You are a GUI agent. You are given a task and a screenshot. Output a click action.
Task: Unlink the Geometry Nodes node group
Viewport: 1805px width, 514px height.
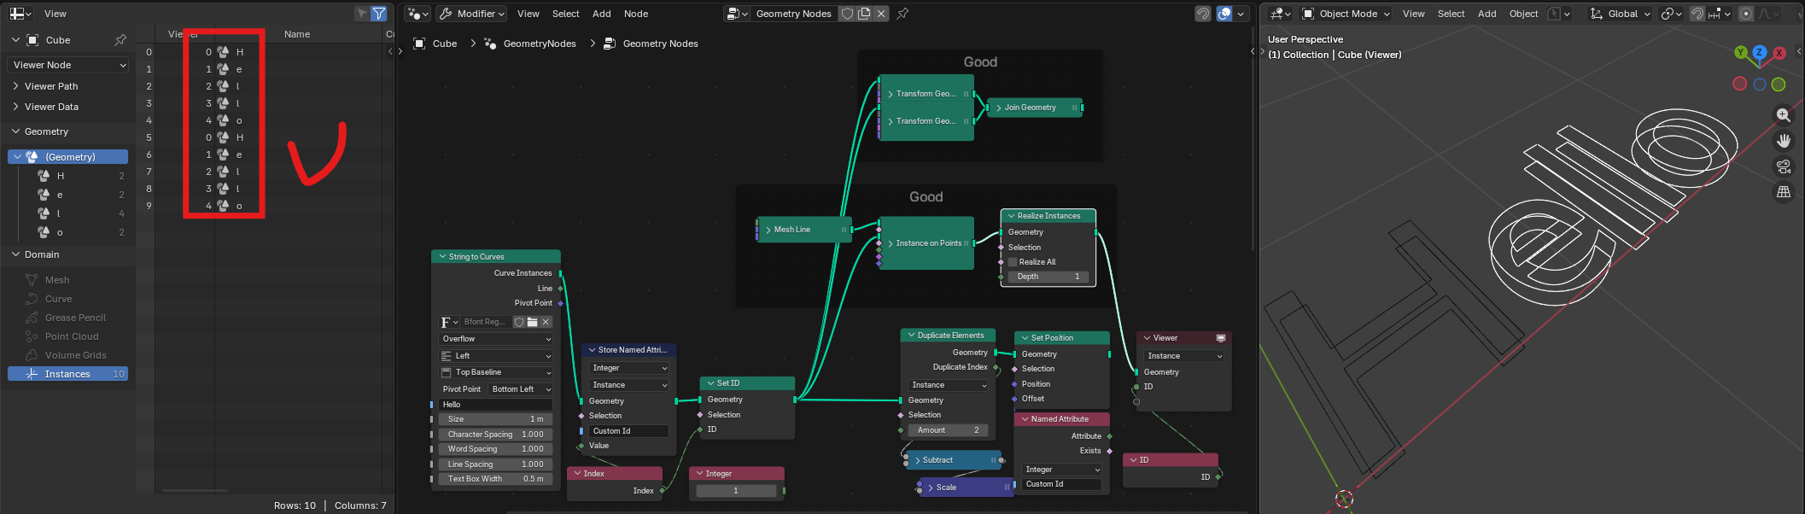click(881, 14)
